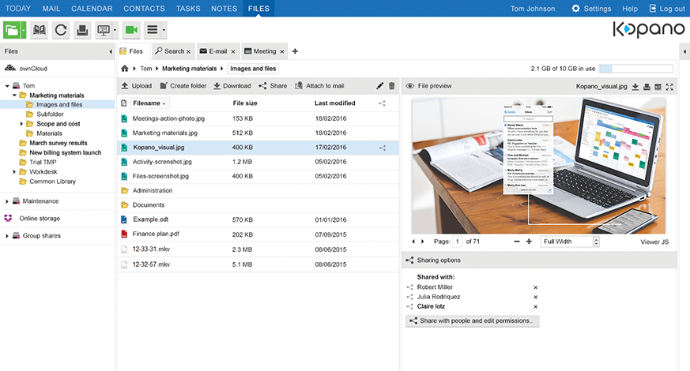Add a new tab with plus
Image resolution: width=690 pixels, height=371 pixels.
[x=295, y=51]
